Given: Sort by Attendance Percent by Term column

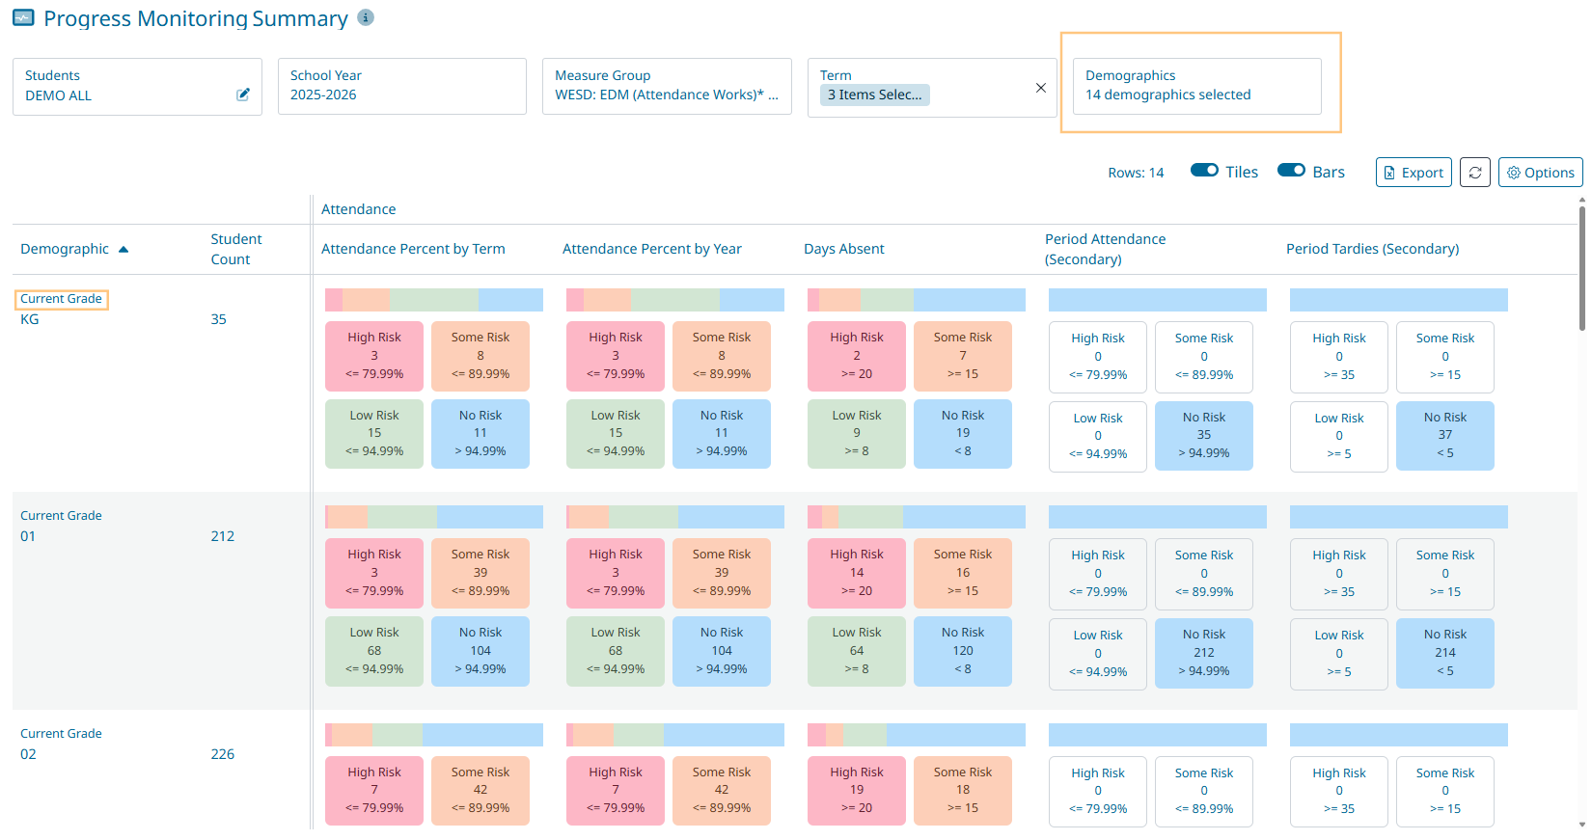Looking at the screenshot, I should point(413,249).
